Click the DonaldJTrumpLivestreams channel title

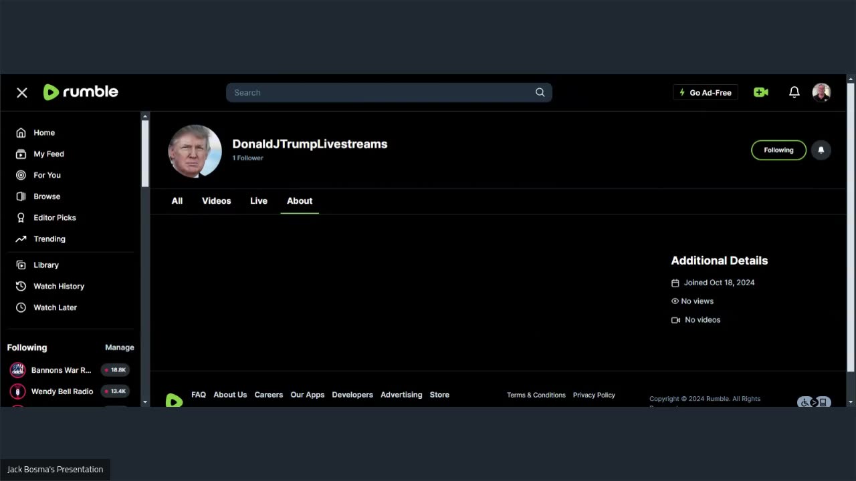[310, 144]
